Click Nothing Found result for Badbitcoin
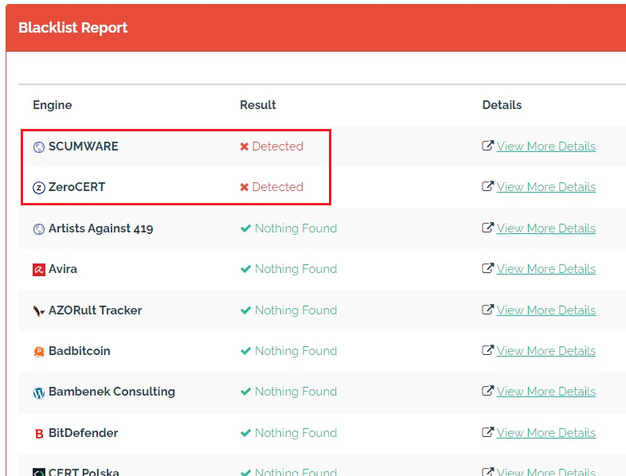The height and width of the screenshot is (476, 626). click(x=296, y=351)
